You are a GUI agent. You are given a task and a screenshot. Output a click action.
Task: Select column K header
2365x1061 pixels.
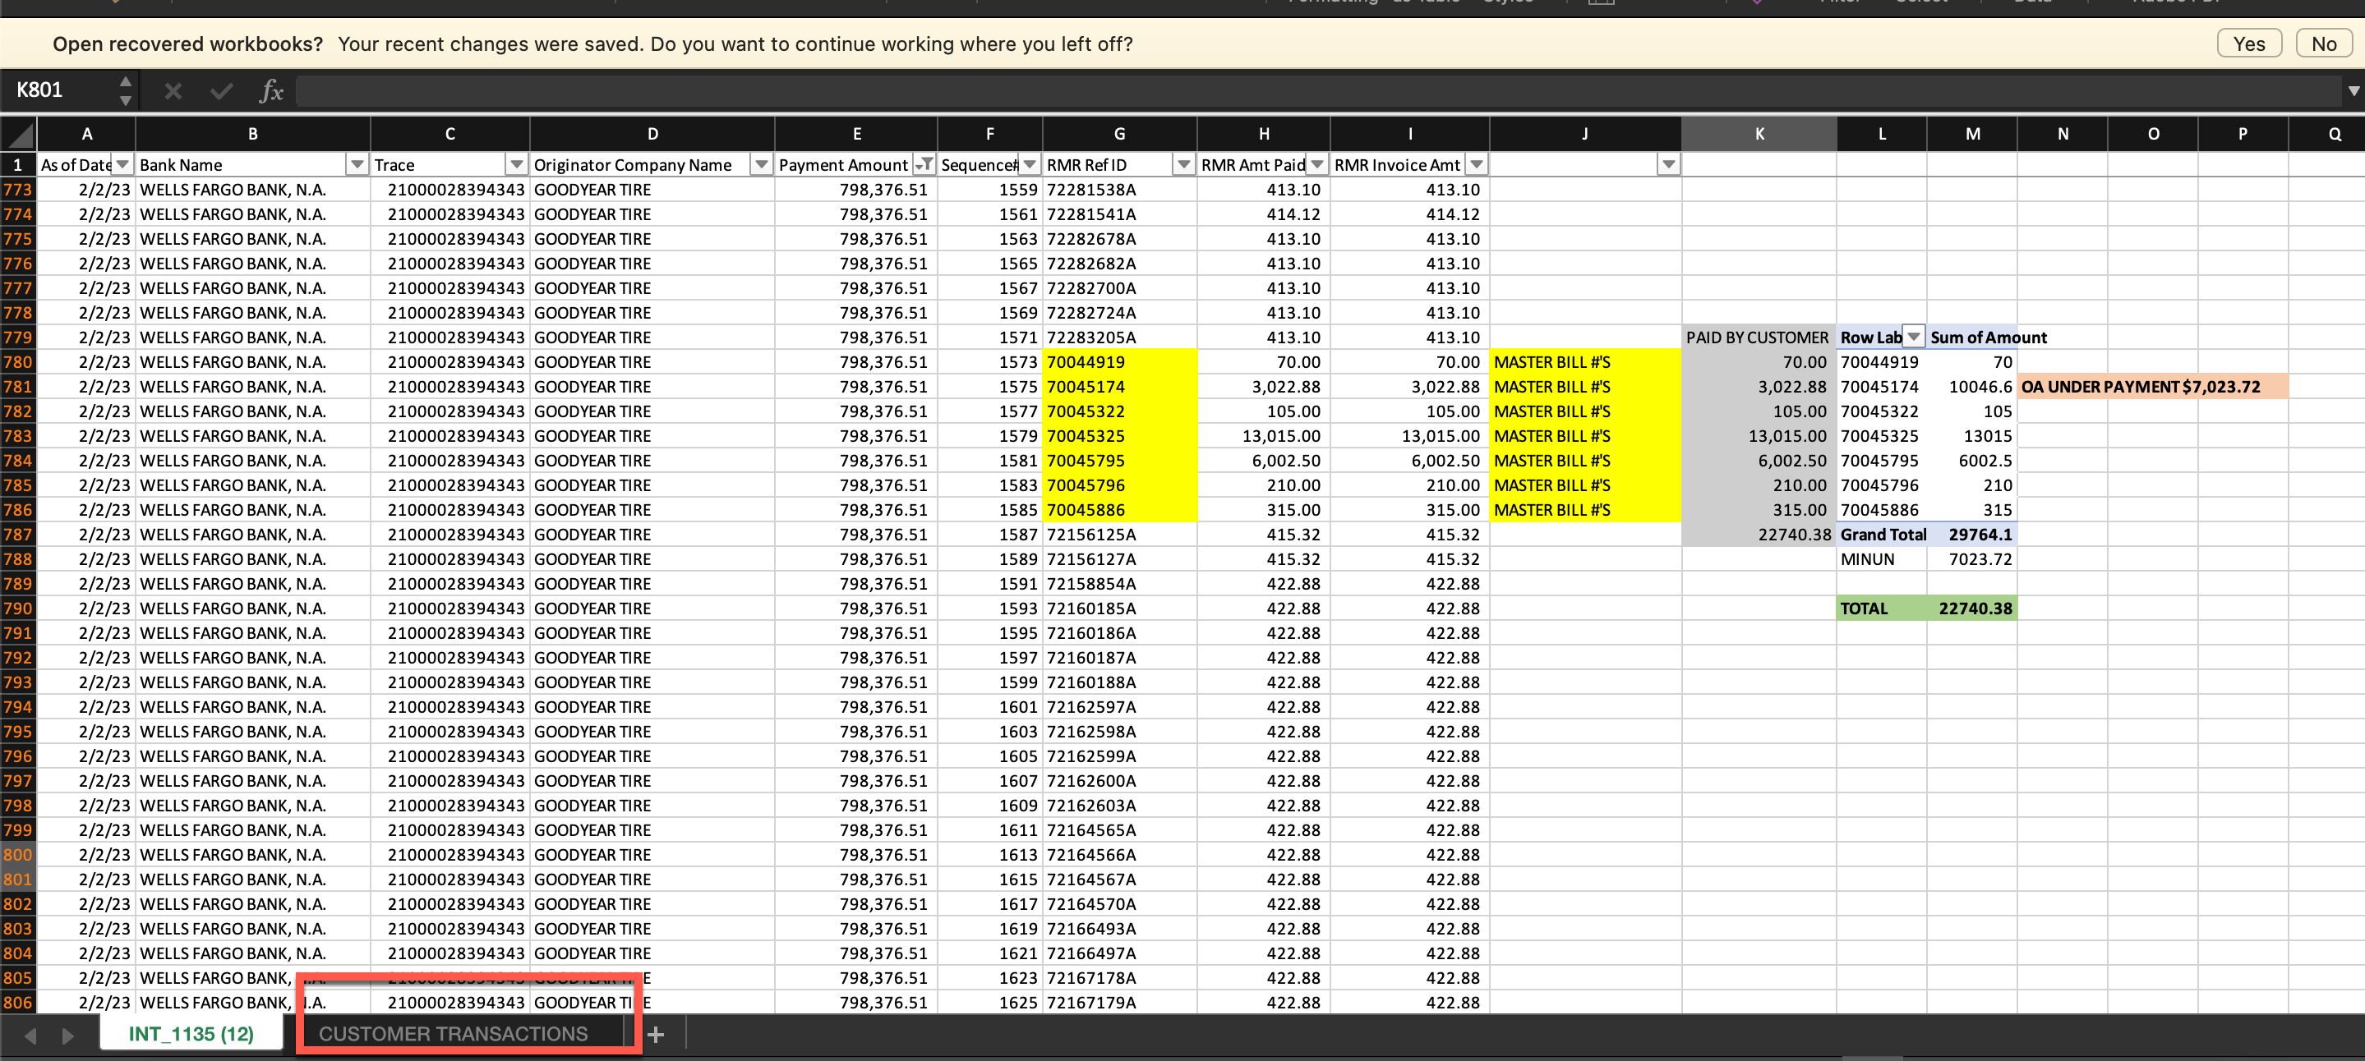(x=1759, y=134)
